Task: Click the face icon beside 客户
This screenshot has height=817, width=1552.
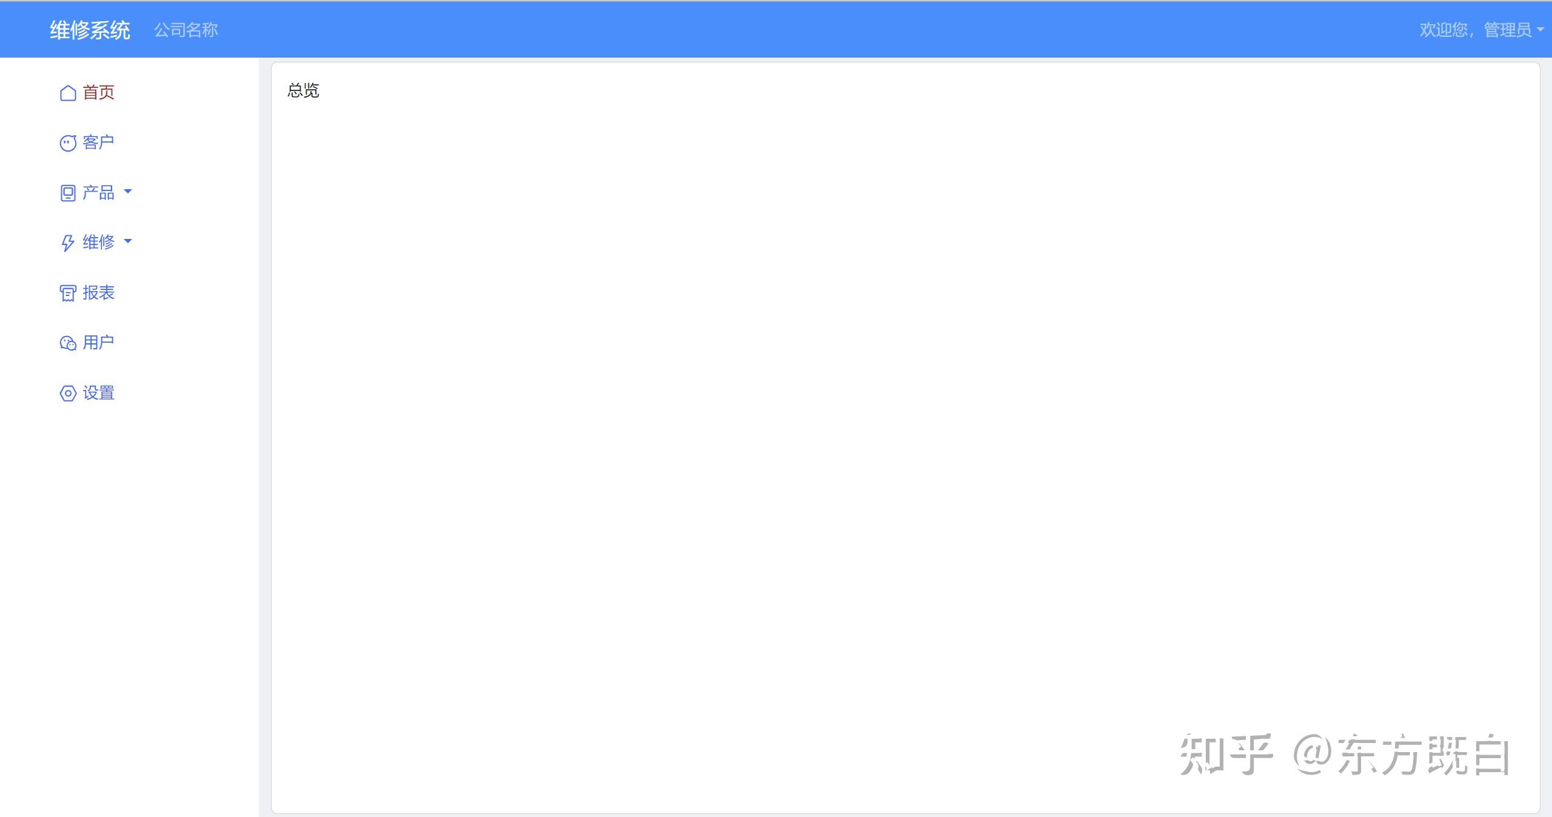Action: coord(68,143)
